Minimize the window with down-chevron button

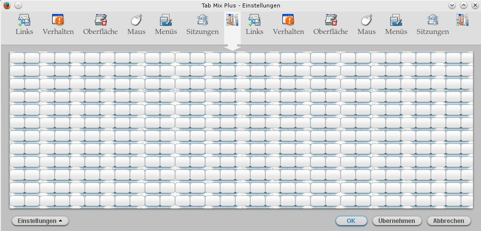(452, 5)
